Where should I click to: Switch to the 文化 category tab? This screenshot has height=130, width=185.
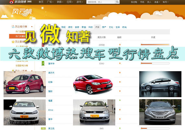click(x=111, y=27)
